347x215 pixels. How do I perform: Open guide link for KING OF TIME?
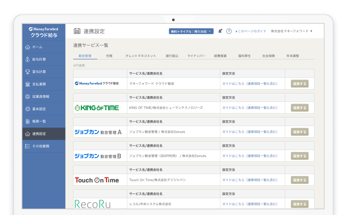pyautogui.click(x=250, y=107)
